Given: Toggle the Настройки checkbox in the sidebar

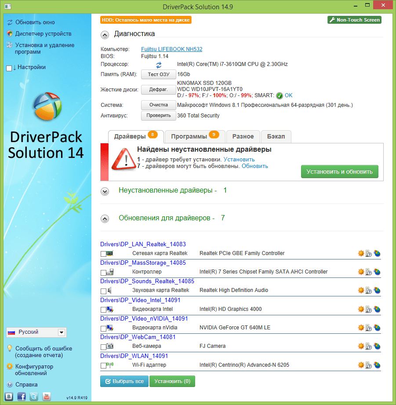Looking at the screenshot, I should pyautogui.click(x=9, y=68).
